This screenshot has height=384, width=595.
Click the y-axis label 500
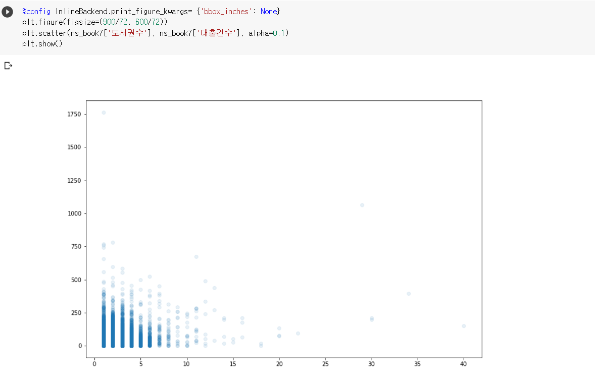[76, 280]
